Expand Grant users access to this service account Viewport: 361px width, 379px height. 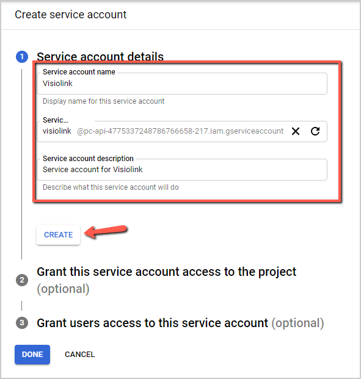click(180, 323)
